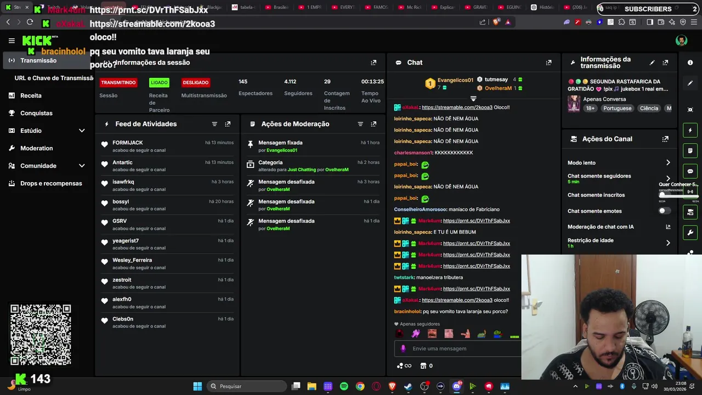Open Spotify from the taskbar
702x395 pixels.
[344, 386]
